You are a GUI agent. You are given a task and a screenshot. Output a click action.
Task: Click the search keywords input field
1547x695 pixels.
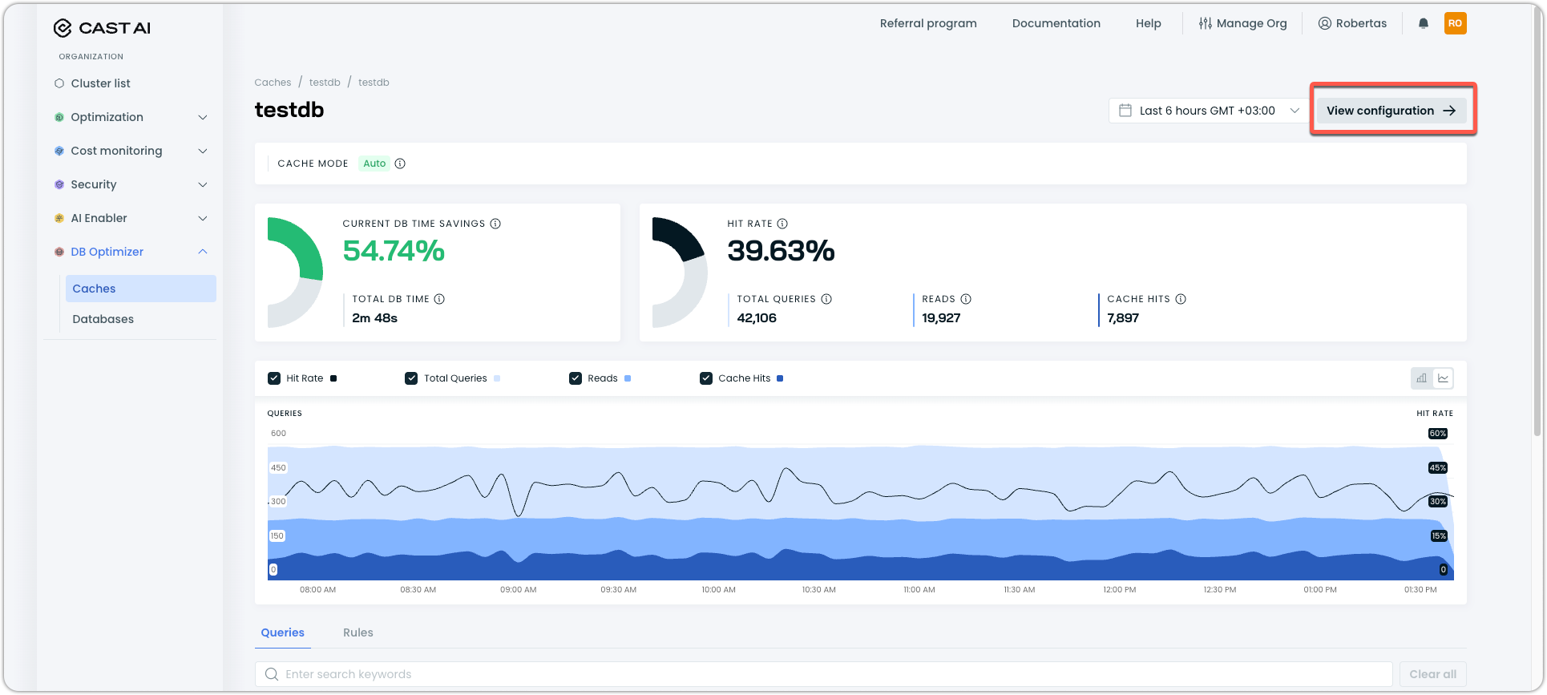(824, 674)
